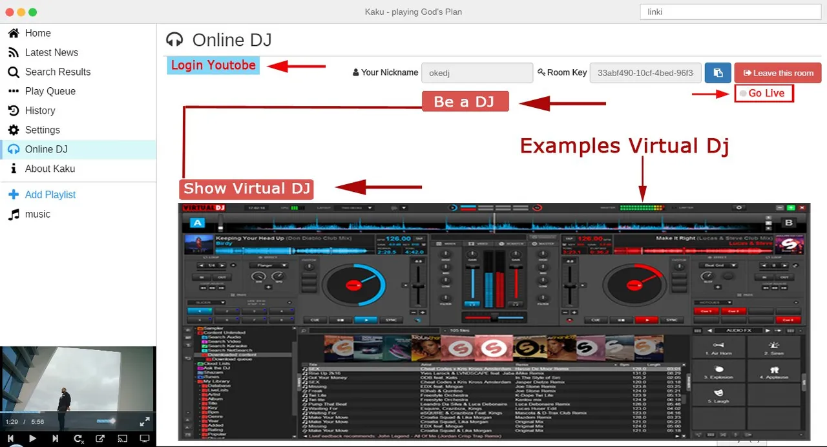Click the red Cue 1 pad on deck B

(707, 311)
